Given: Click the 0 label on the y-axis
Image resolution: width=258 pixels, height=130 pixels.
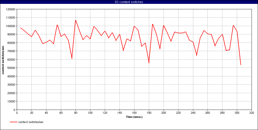Looking at the screenshot, I should pyautogui.click(x=15, y=110).
